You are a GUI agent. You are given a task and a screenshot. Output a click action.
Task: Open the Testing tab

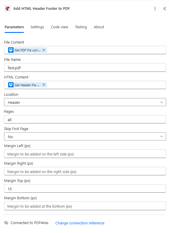coord(81,27)
